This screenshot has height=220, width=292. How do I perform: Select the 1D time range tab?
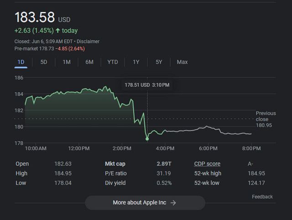pos(21,62)
